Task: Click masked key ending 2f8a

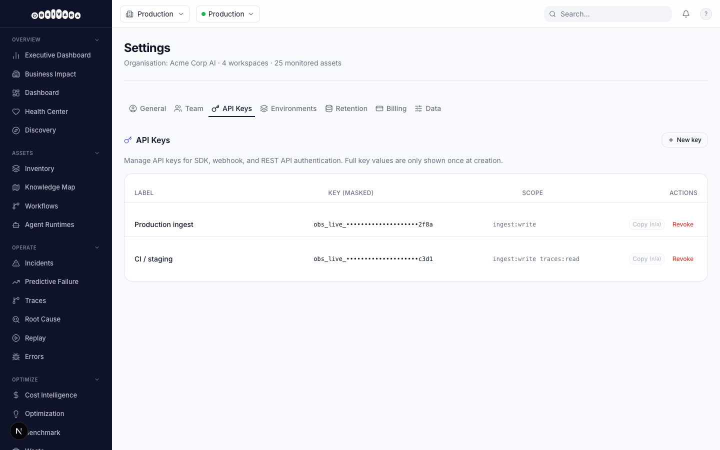Action: (373, 224)
